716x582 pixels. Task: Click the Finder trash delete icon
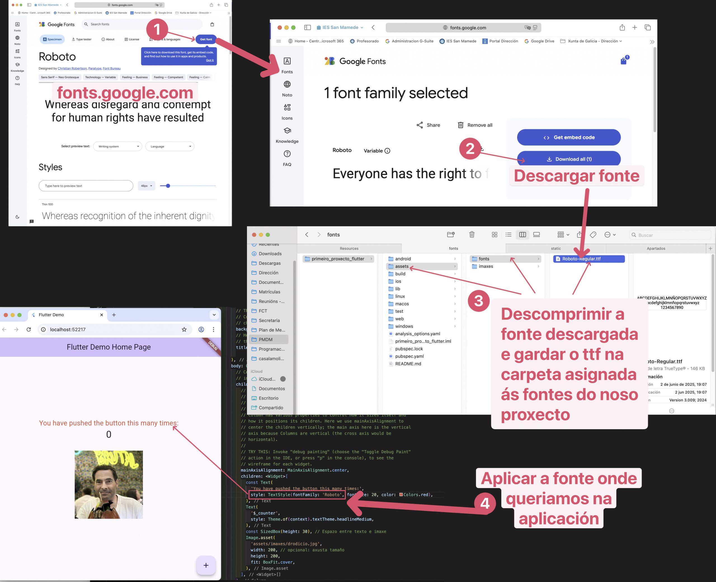pos(472,235)
